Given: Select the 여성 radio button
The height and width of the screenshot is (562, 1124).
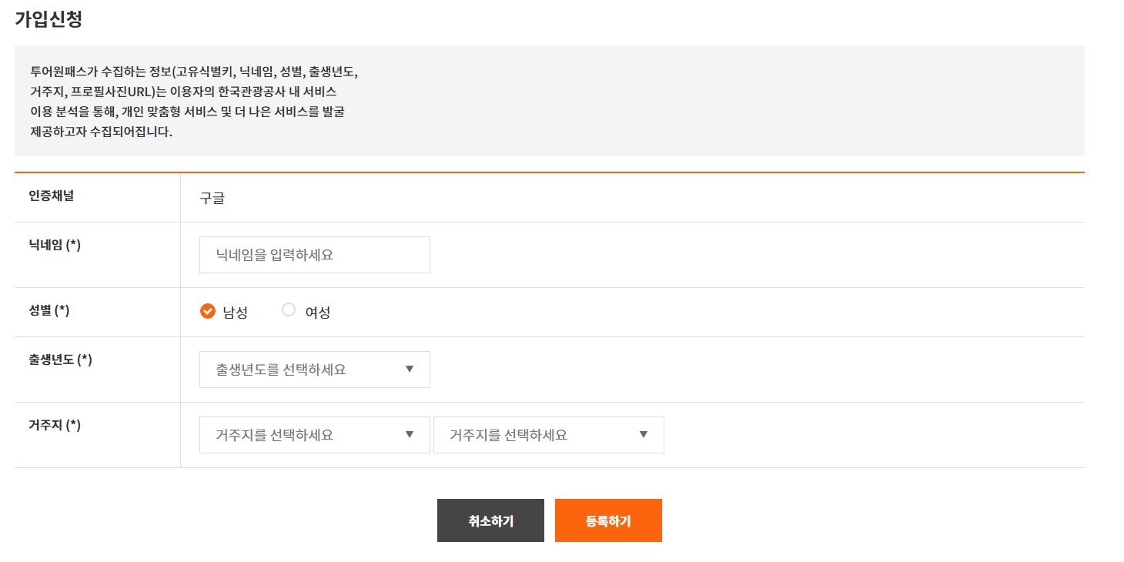Looking at the screenshot, I should tap(289, 309).
